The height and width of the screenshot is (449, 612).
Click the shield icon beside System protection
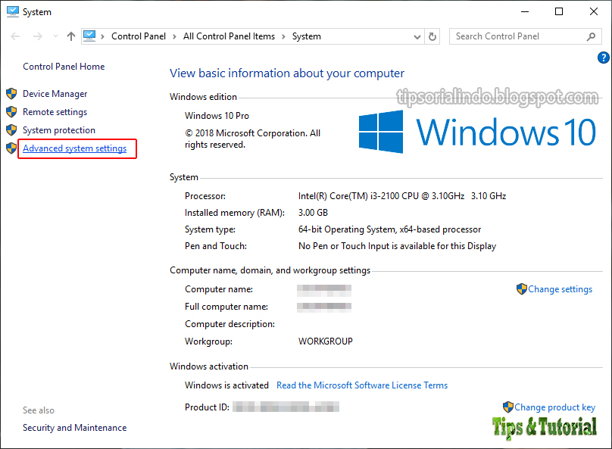coord(11,130)
